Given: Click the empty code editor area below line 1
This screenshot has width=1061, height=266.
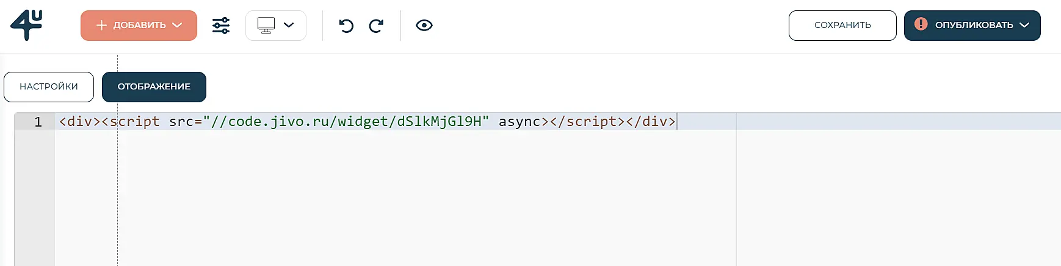Looking at the screenshot, I should (x=391, y=195).
